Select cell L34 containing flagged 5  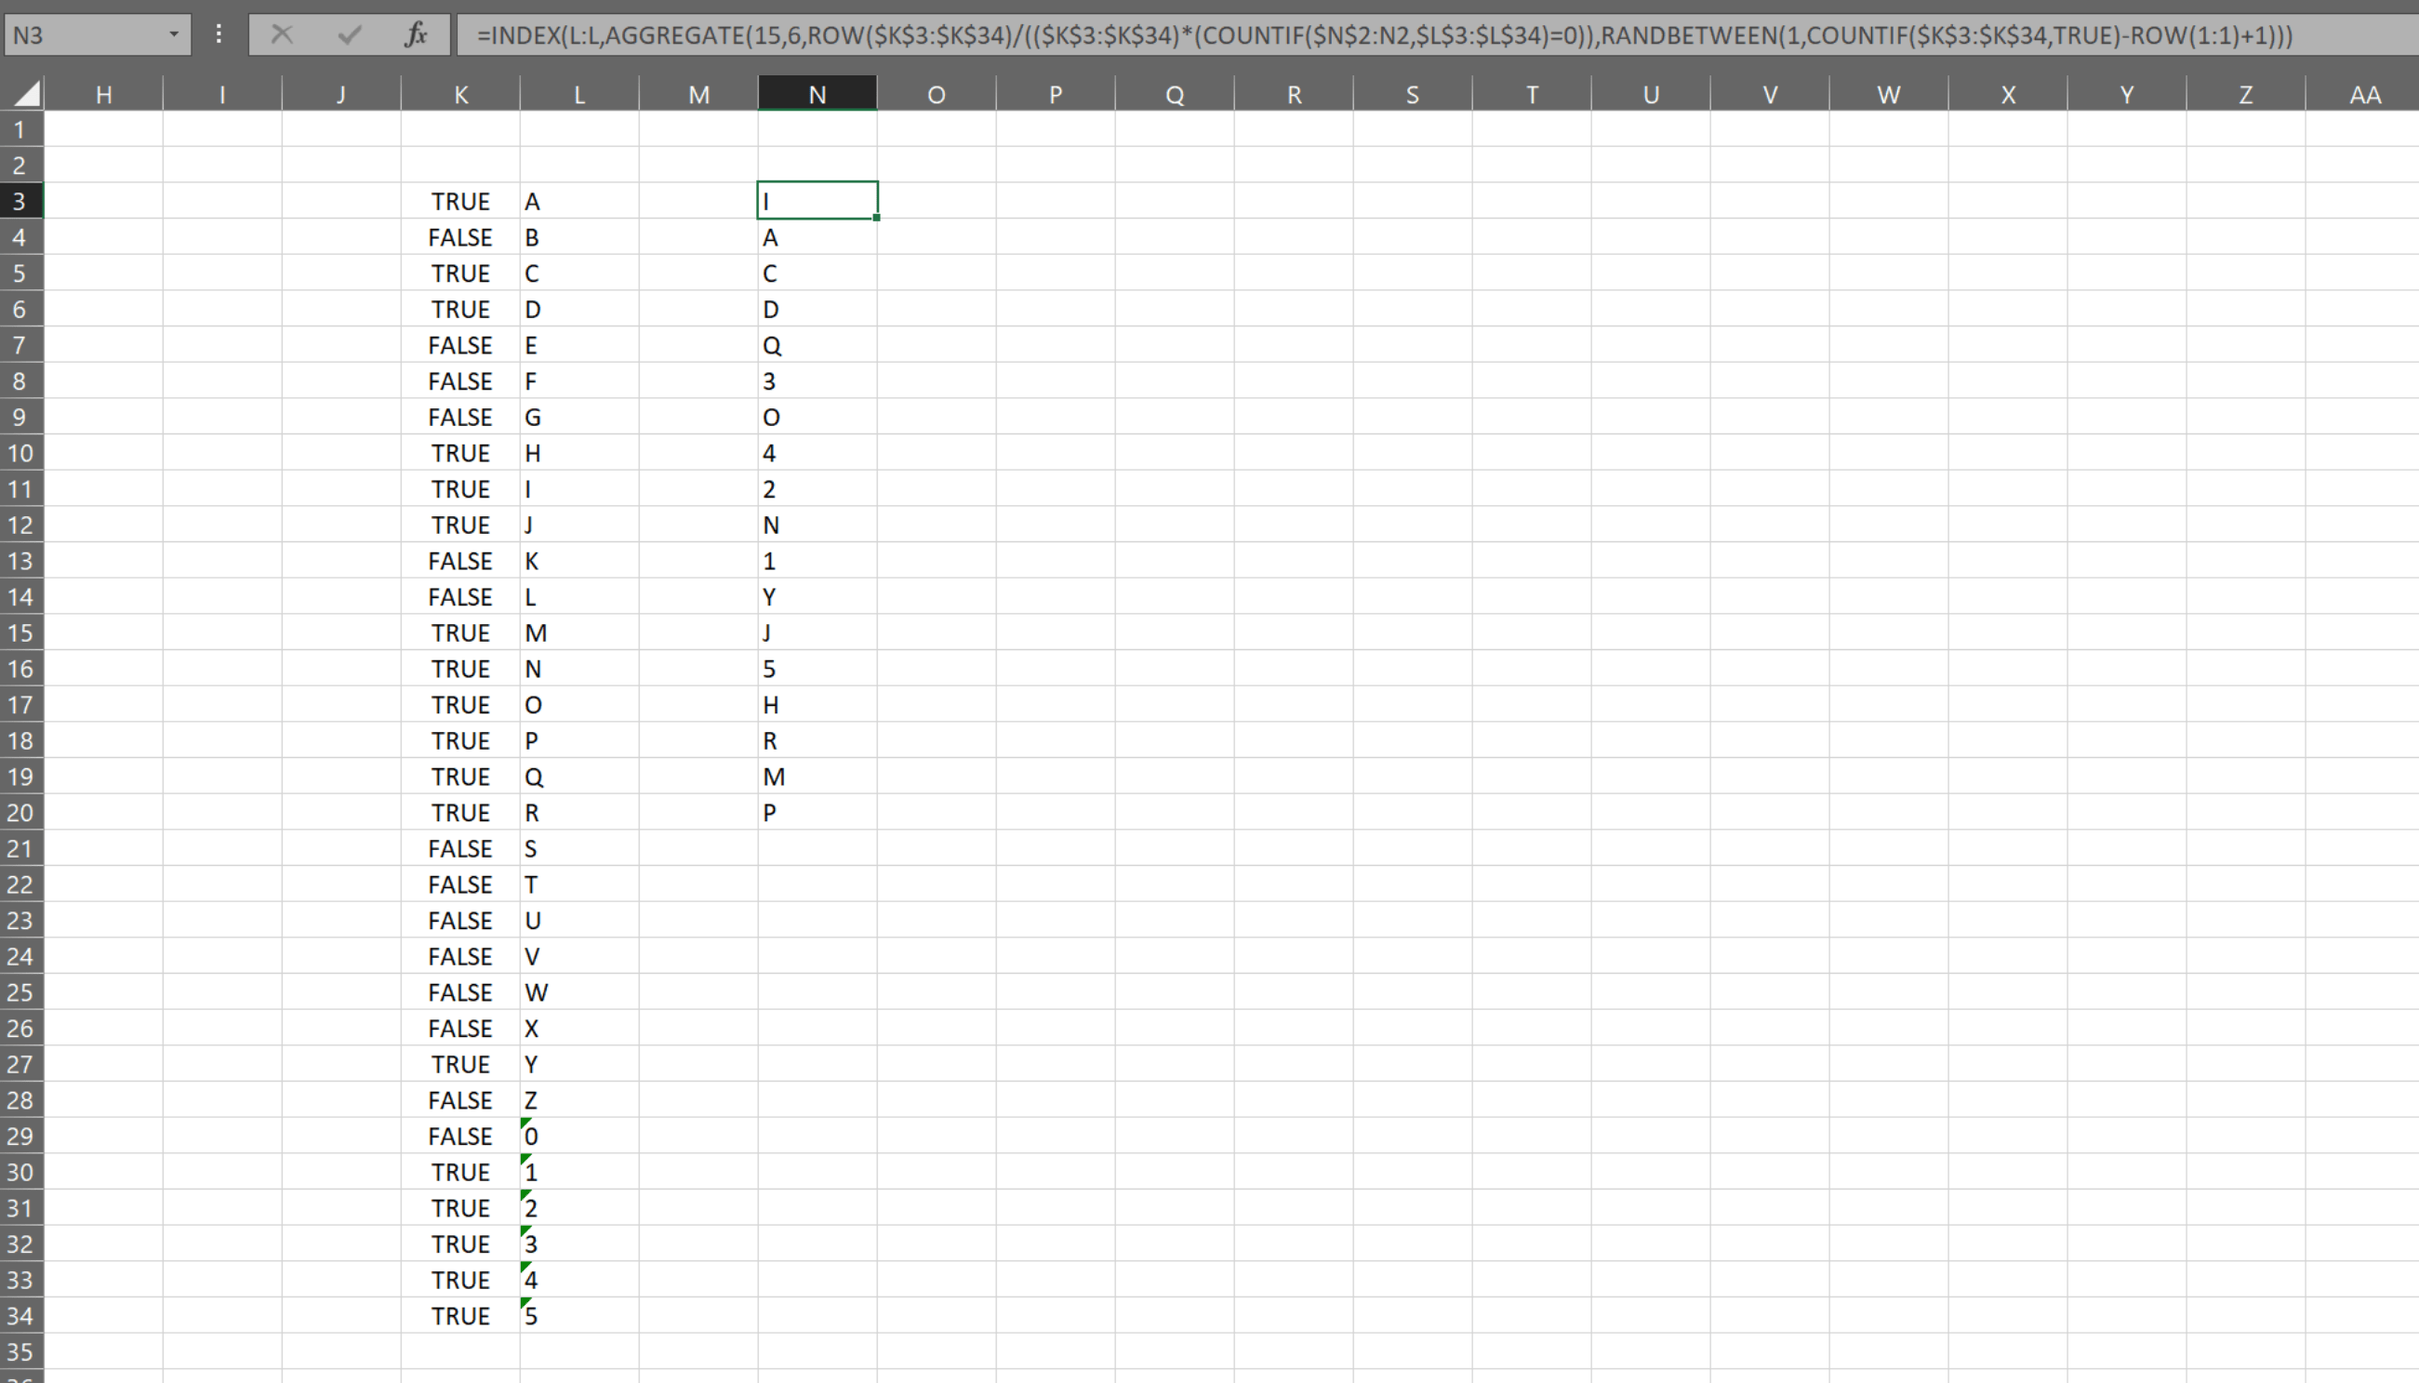click(578, 1315)
